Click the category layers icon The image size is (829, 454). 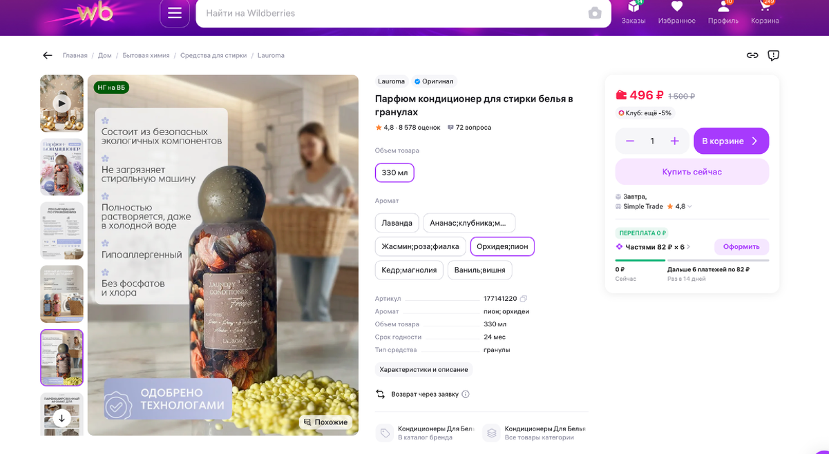coord(491,433)
